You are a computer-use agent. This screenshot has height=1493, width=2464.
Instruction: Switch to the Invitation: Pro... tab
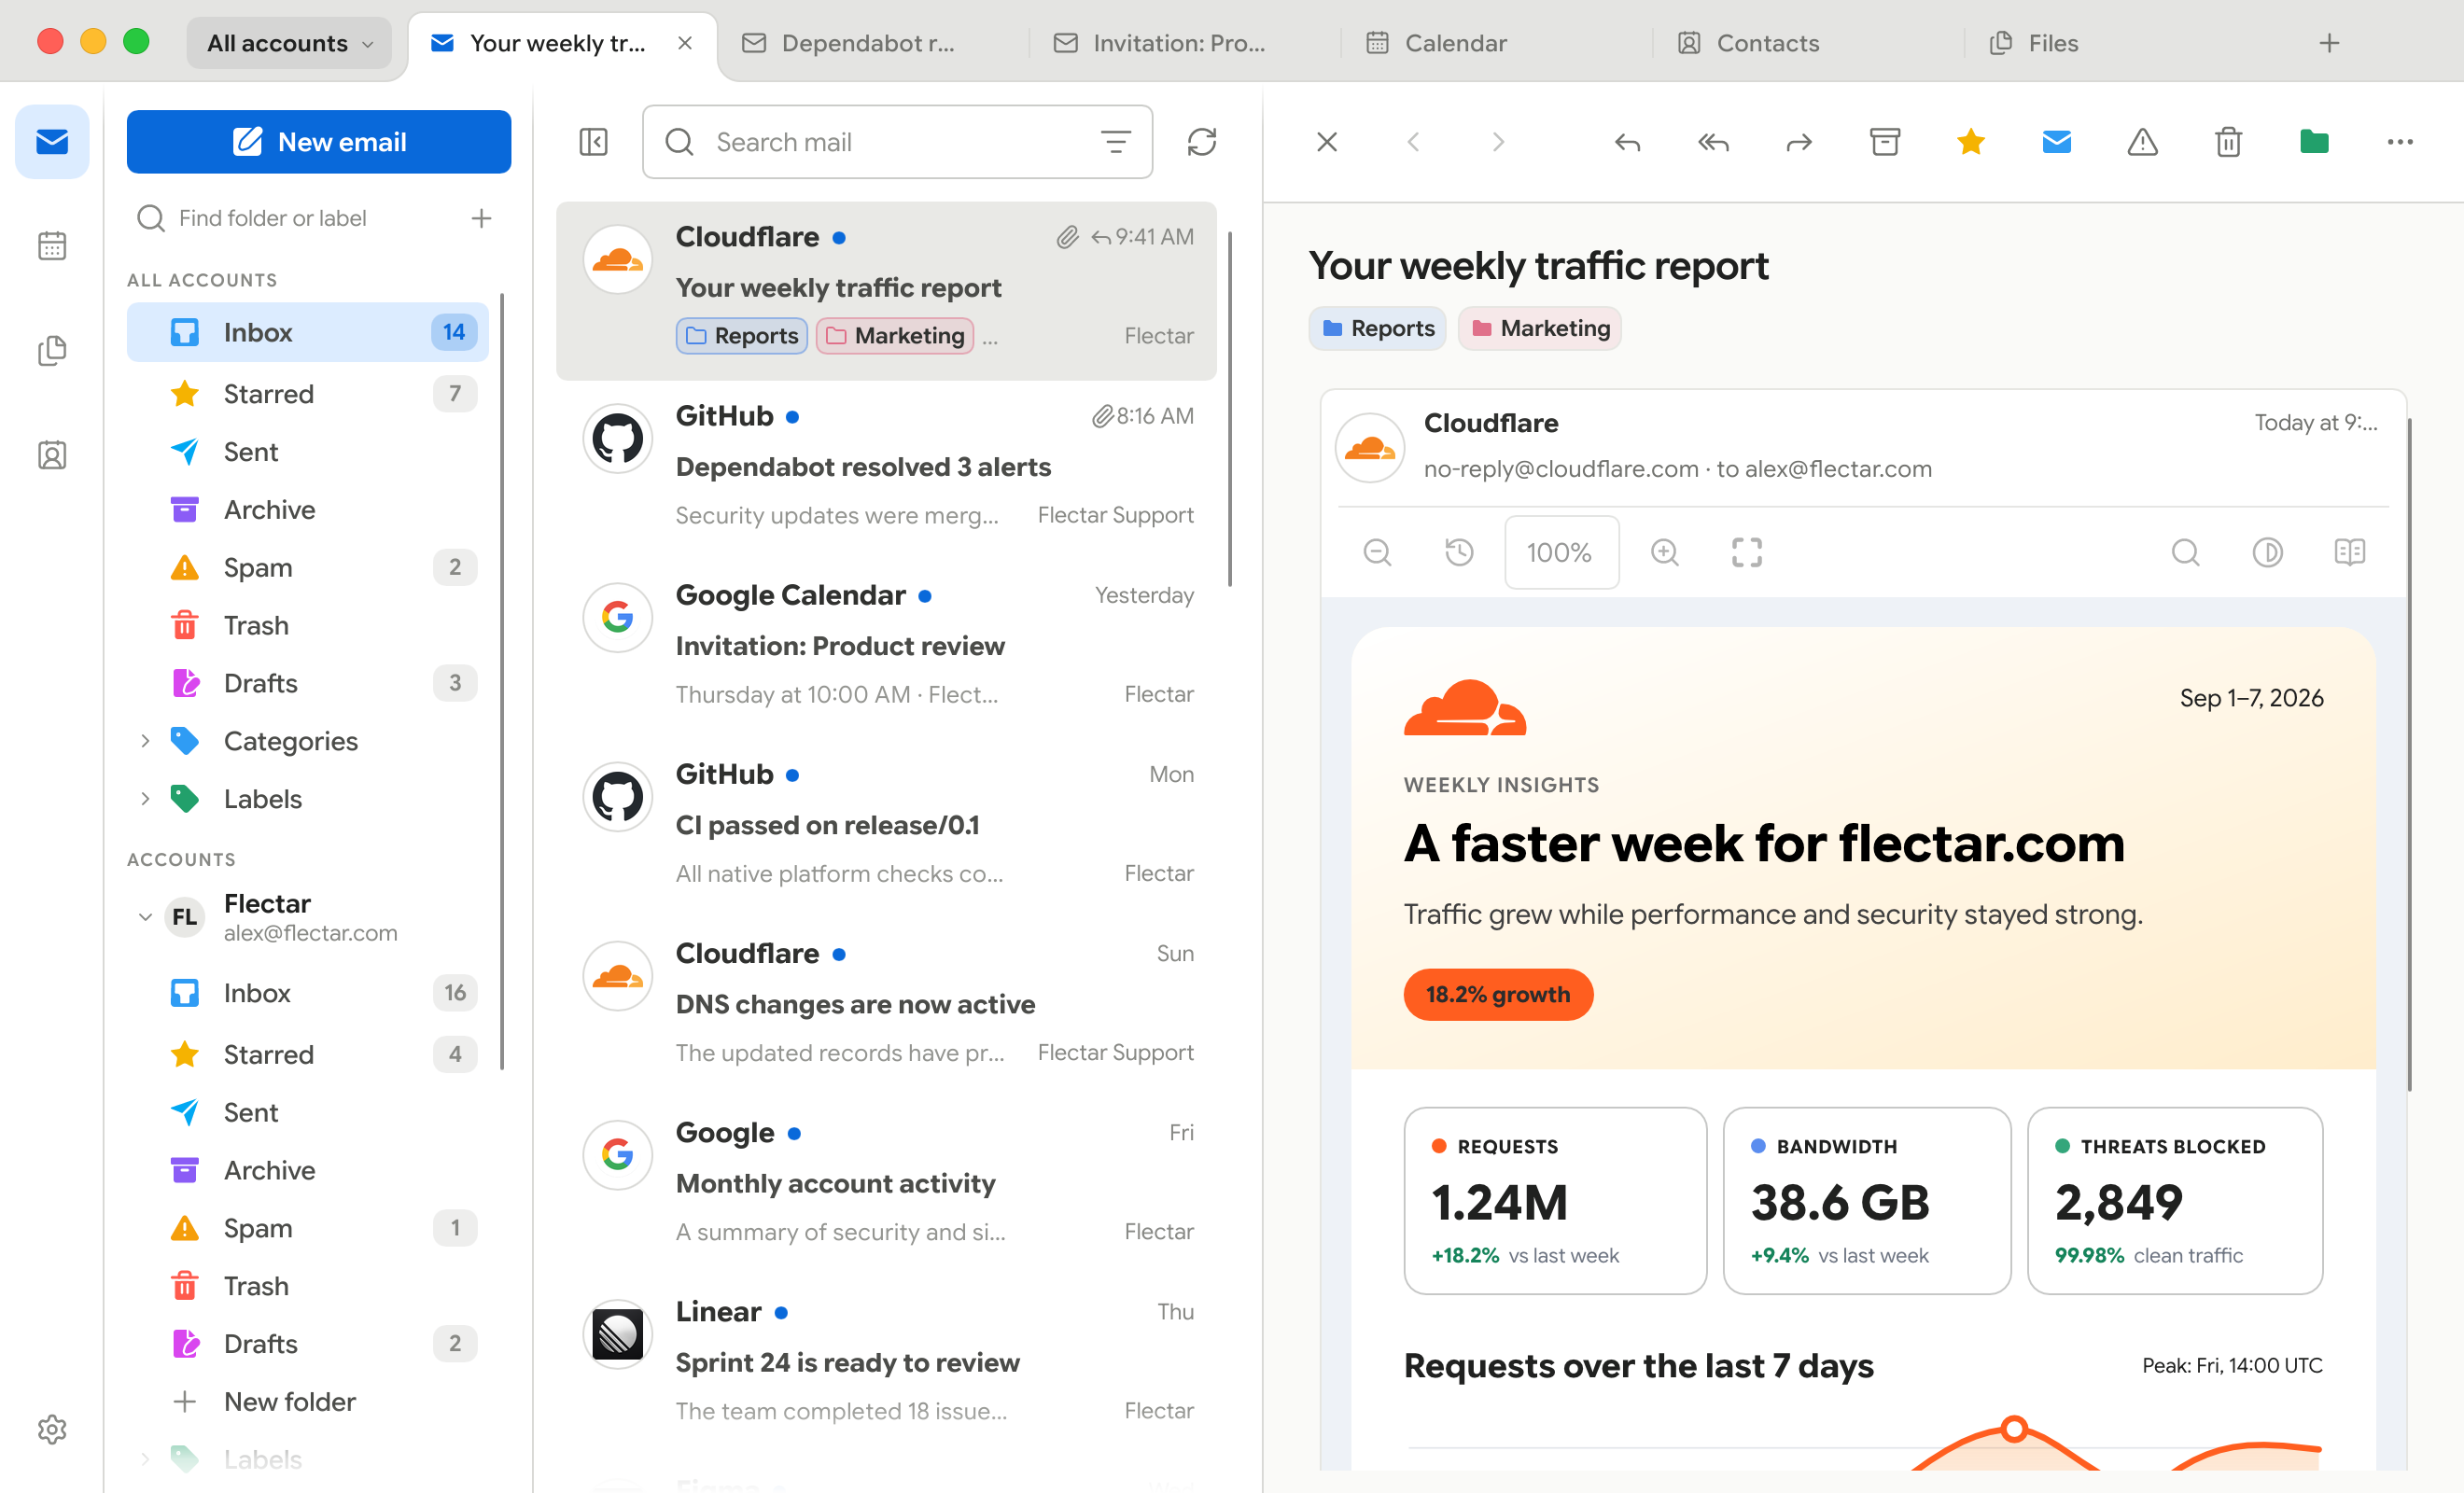[1180, 43]
